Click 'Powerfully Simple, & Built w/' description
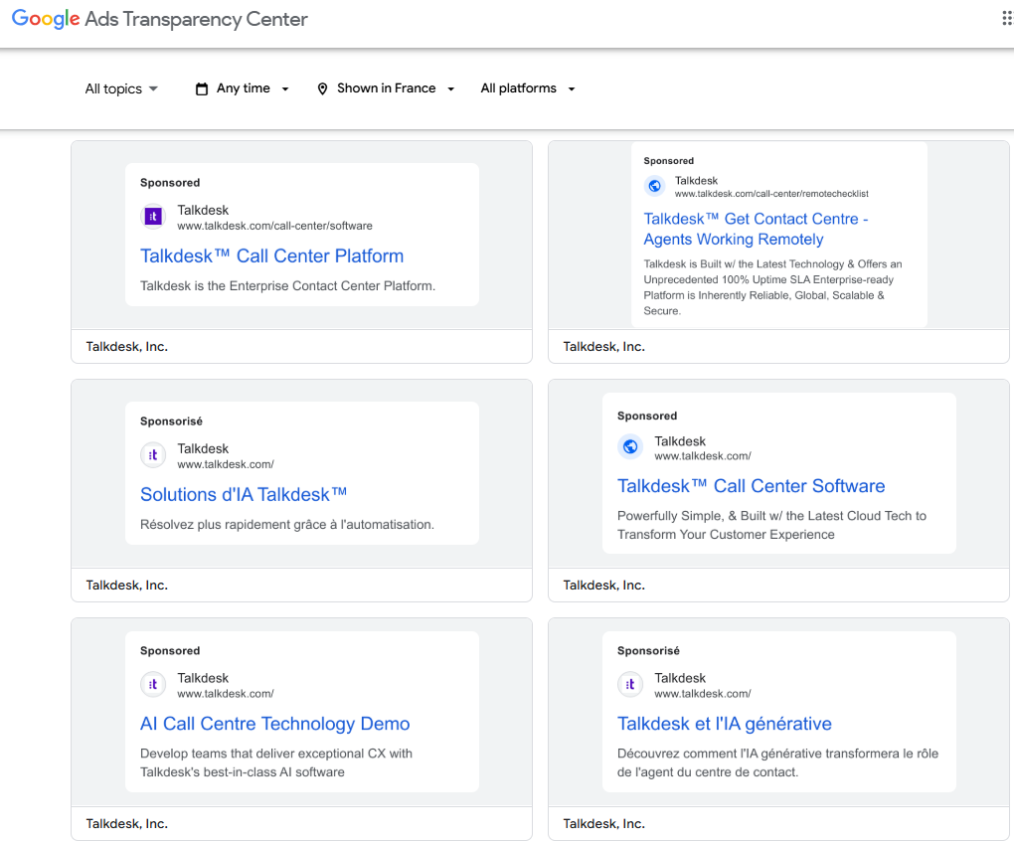 tap(771, 525)
